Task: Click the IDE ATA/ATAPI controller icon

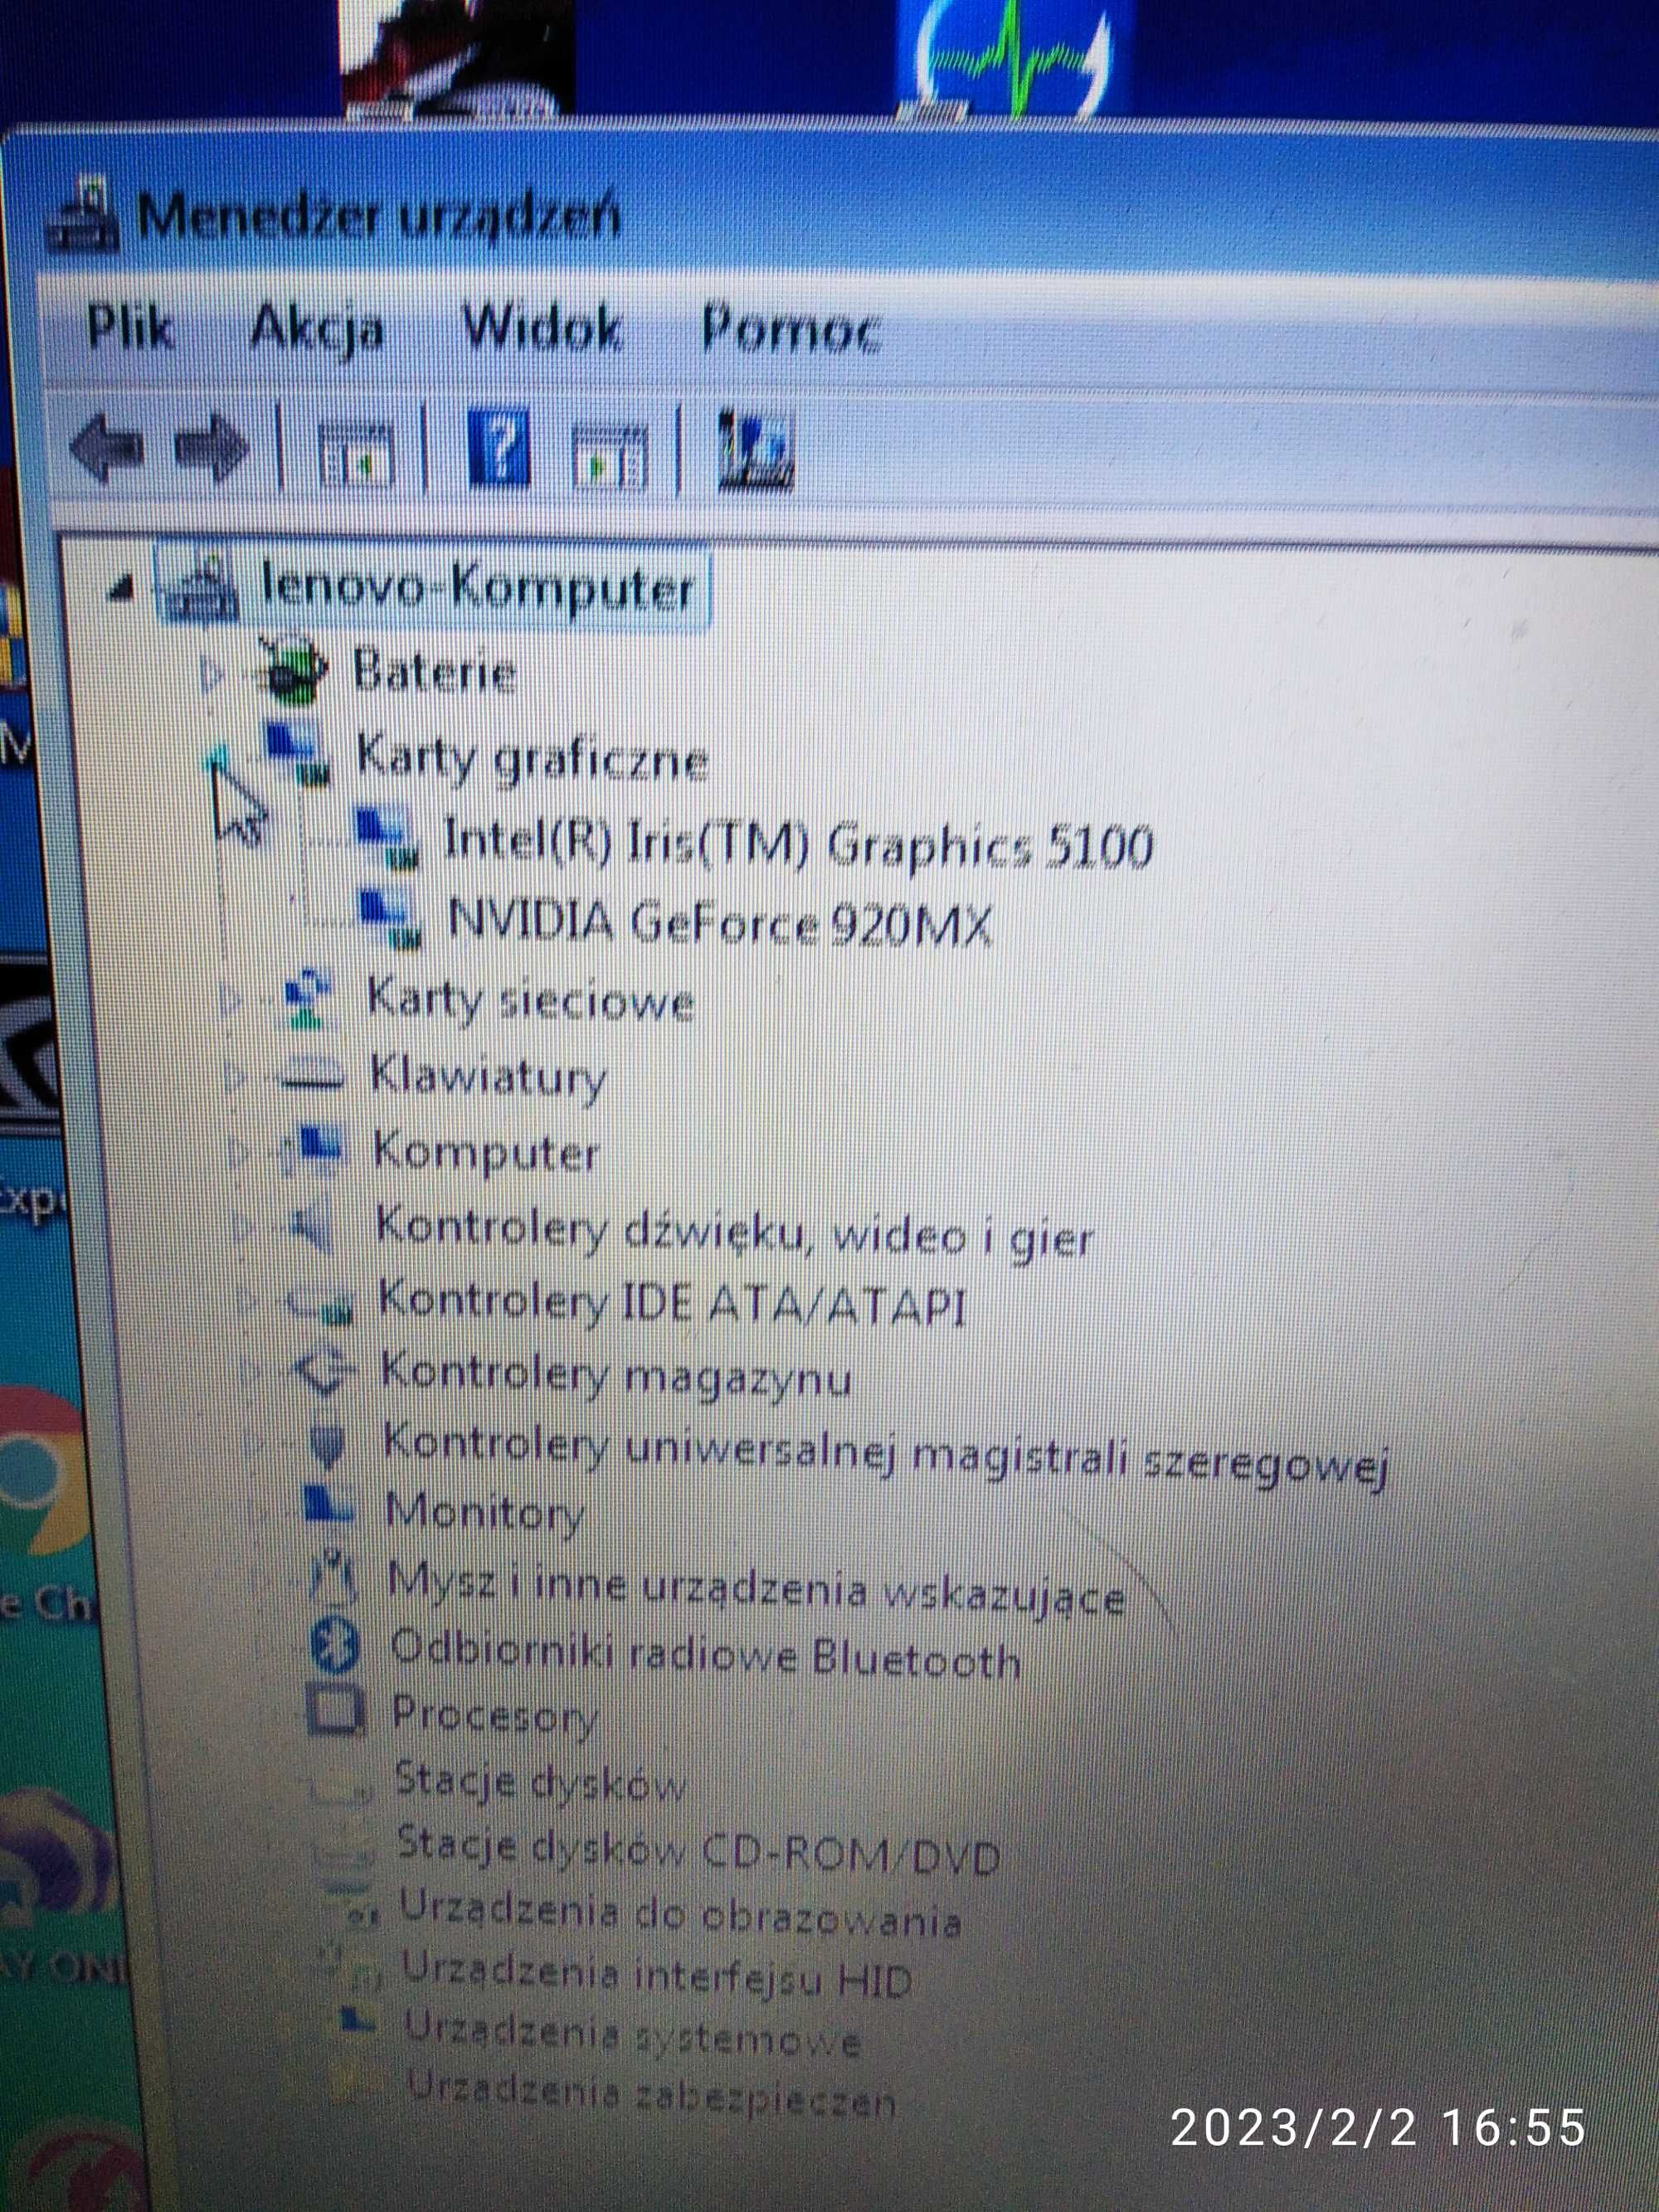Action: pyautogui.click(x=321, y=1302)
